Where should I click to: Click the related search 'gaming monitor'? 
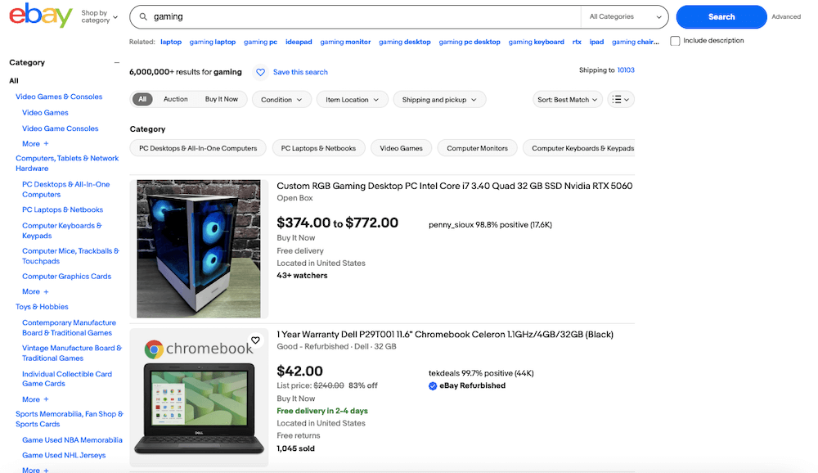tap(345, 42)
